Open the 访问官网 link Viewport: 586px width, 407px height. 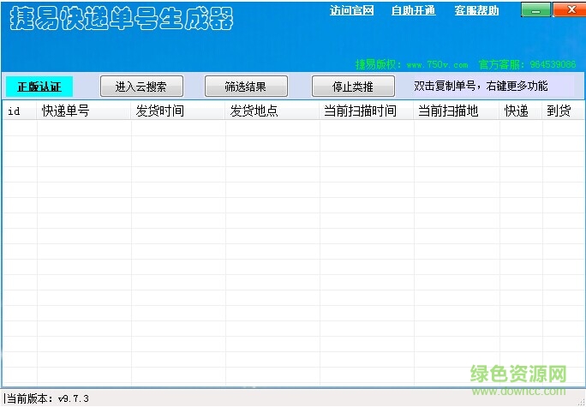tap(351, 10)
